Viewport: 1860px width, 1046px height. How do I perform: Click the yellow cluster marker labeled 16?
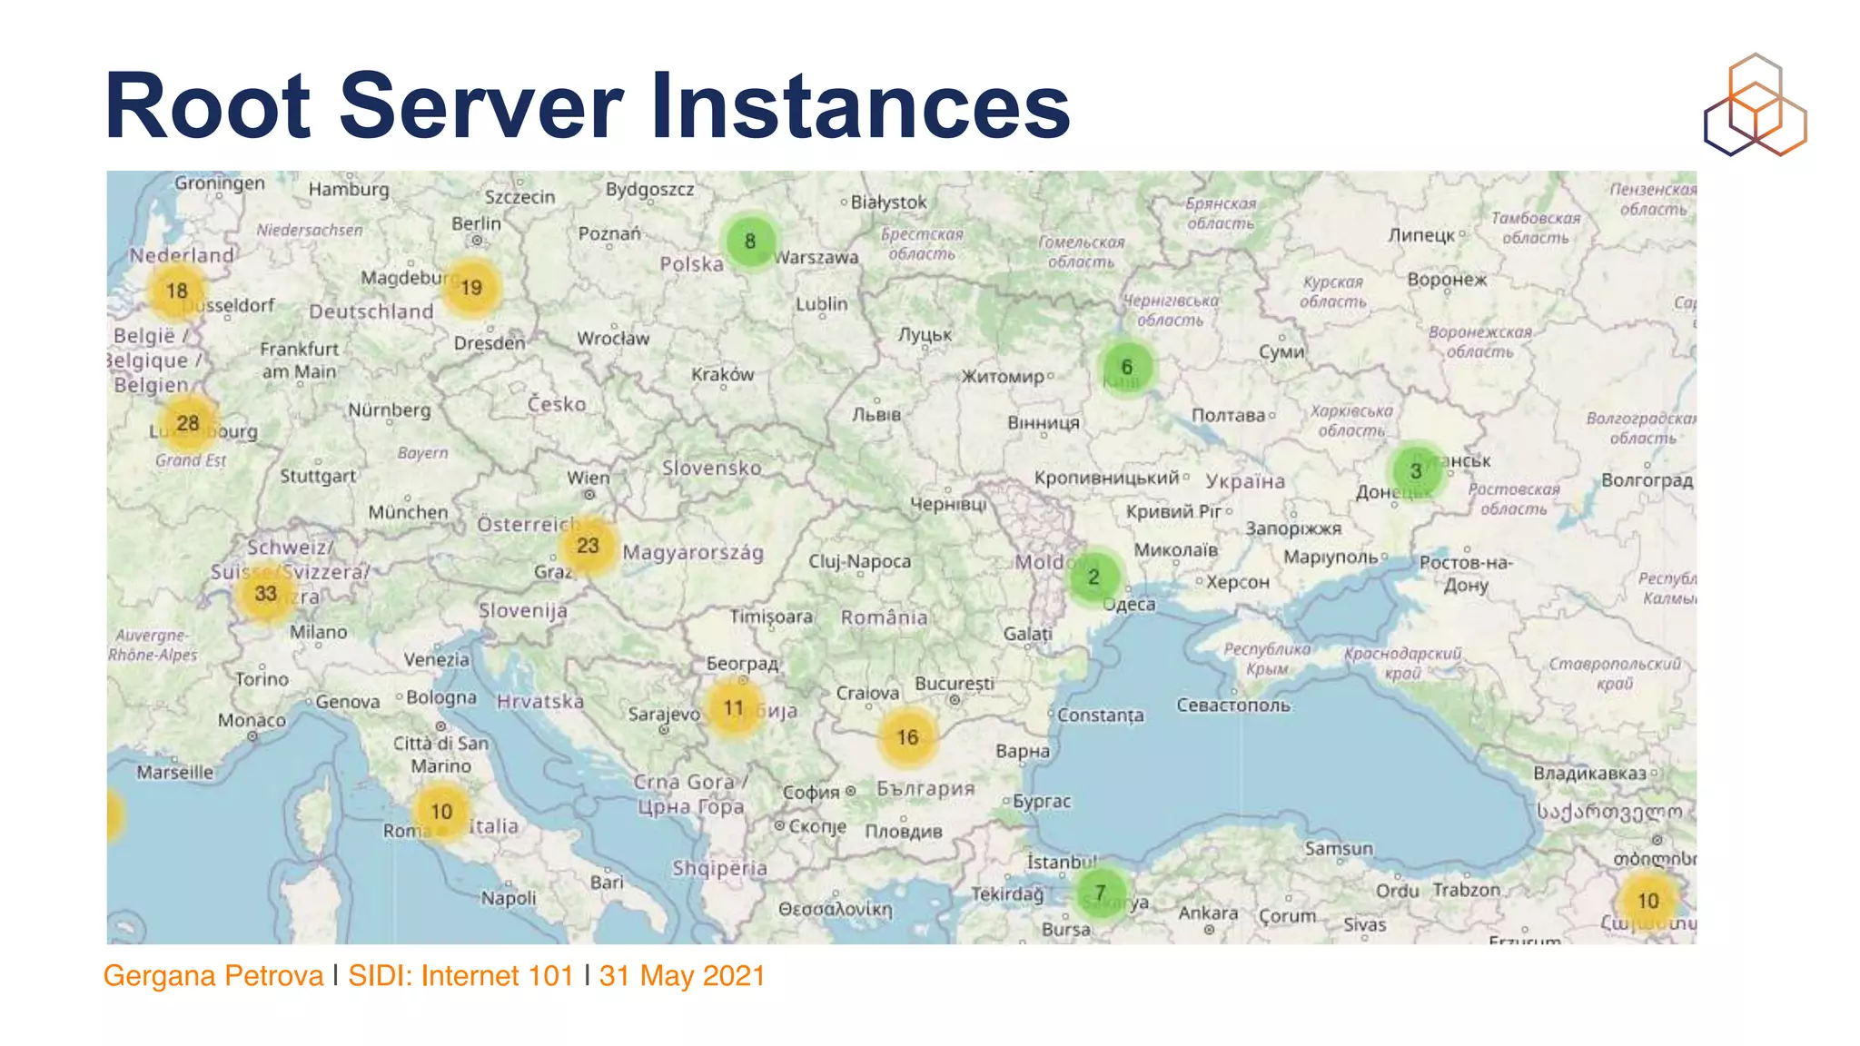(x=907, y=737)
